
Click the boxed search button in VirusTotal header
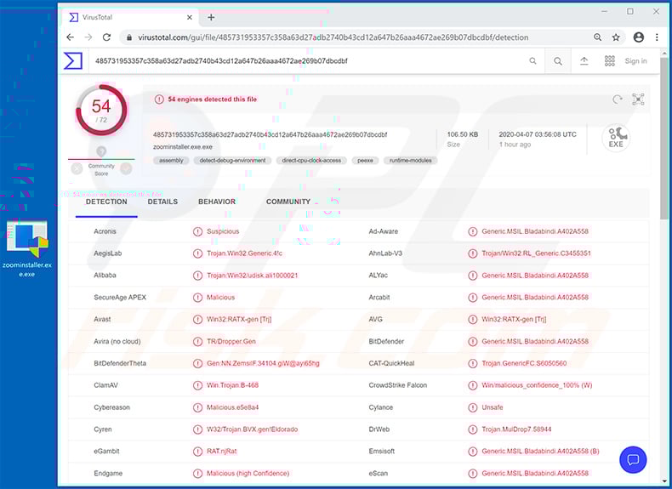(557, 61)
